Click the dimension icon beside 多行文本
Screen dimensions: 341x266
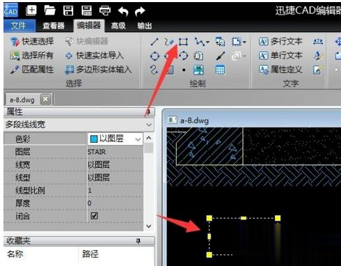pyautogui.click(x=318, y=42)
